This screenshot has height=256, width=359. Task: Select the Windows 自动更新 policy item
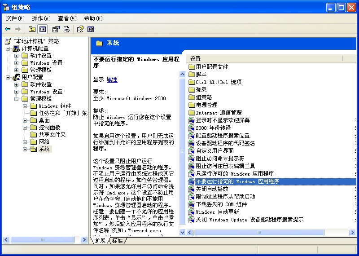click(217, 212)
